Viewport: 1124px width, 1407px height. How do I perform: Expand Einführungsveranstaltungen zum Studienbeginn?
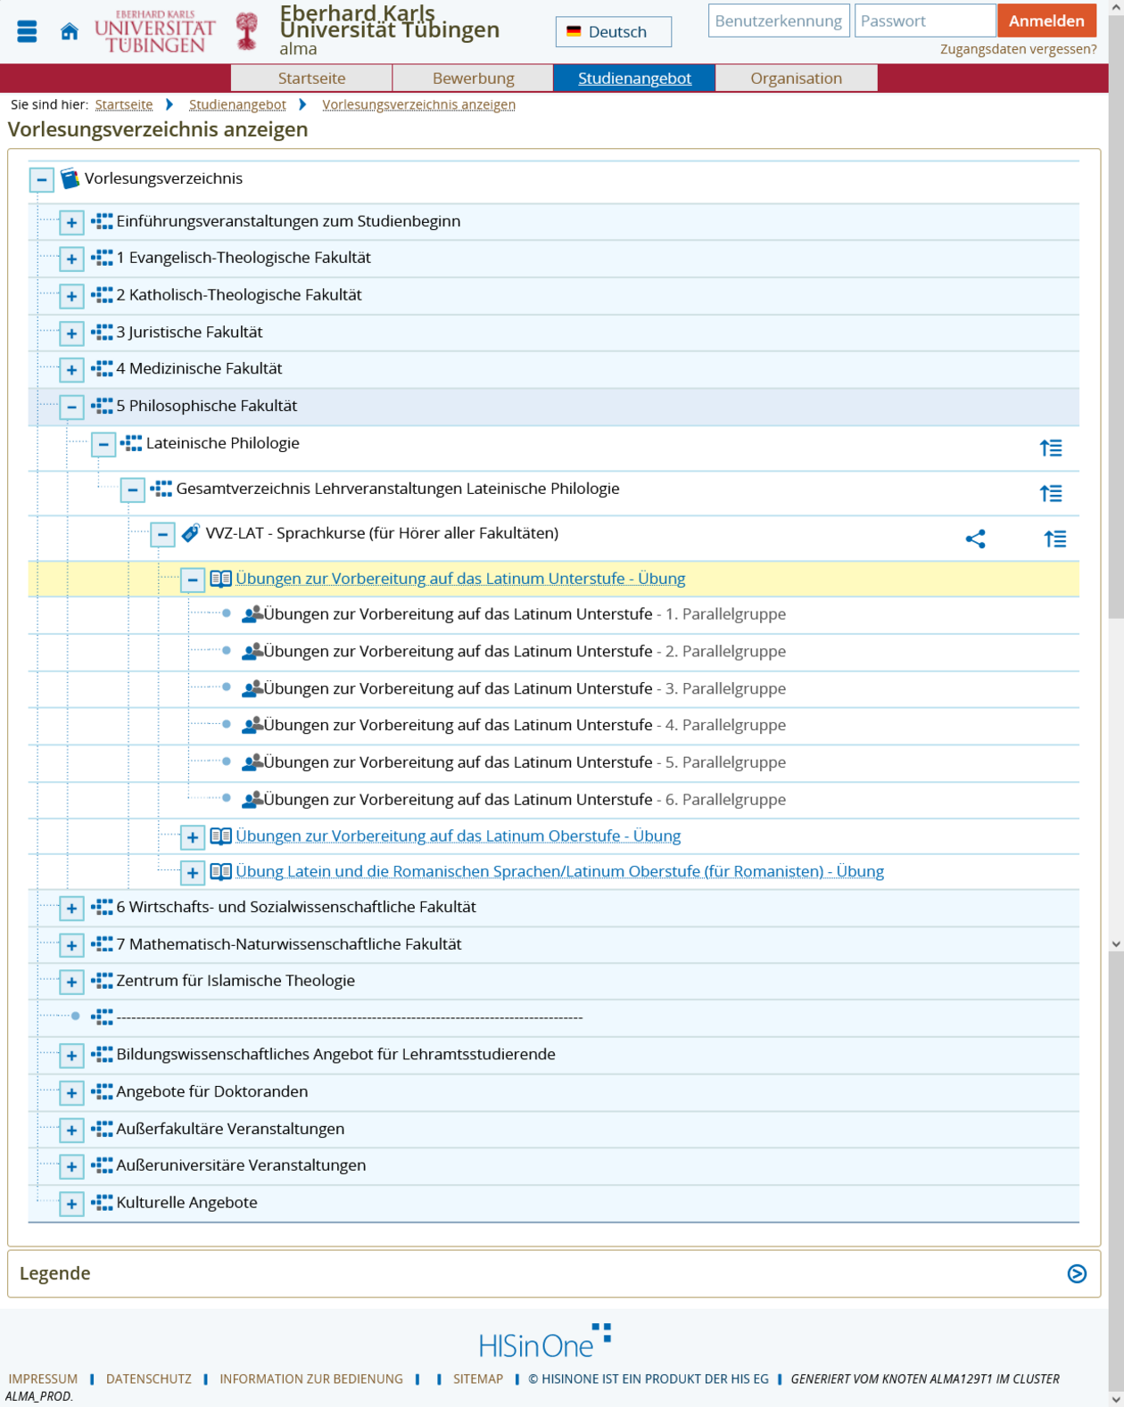click(x=71, y=222)
